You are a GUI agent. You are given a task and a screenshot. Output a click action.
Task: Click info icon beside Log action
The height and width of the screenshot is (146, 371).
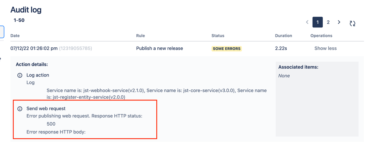pos(20,76)
